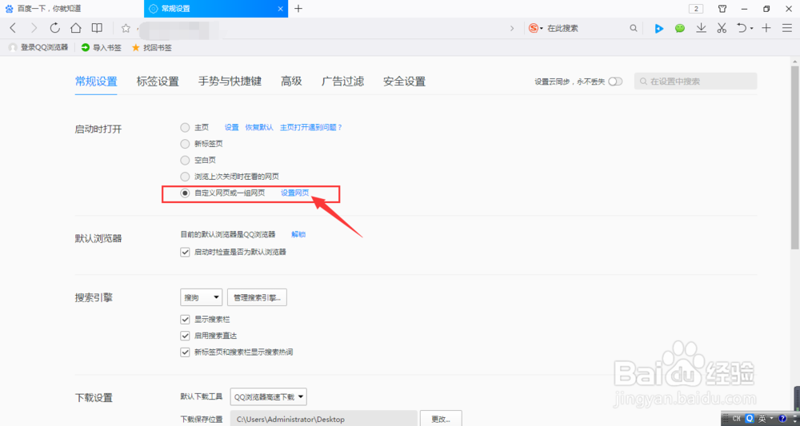Open the QQ浏览器高速下载 download tool dropdown

[268, 396]
